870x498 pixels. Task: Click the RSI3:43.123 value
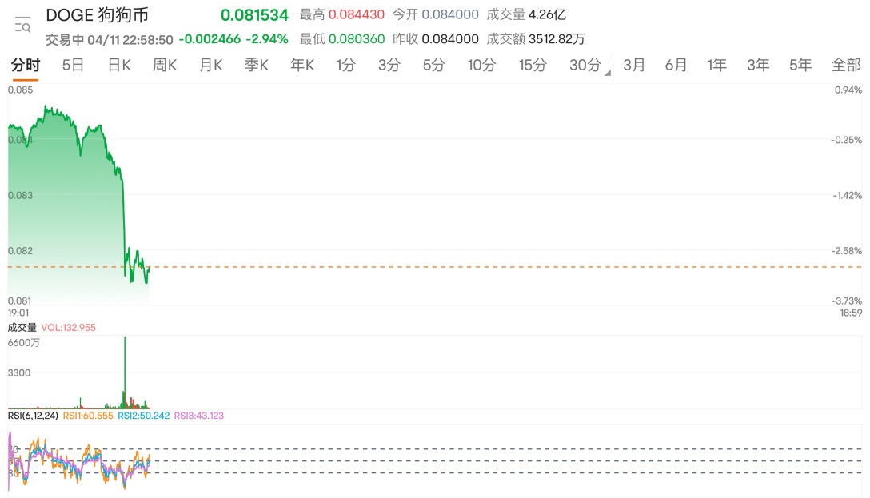tap(198, 416)
